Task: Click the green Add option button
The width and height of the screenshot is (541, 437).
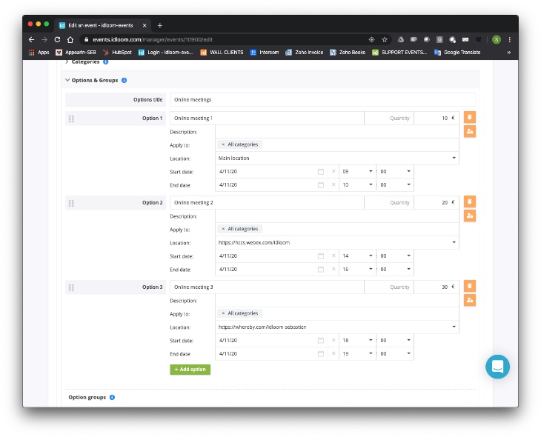Action: click(x=190, y=370)
